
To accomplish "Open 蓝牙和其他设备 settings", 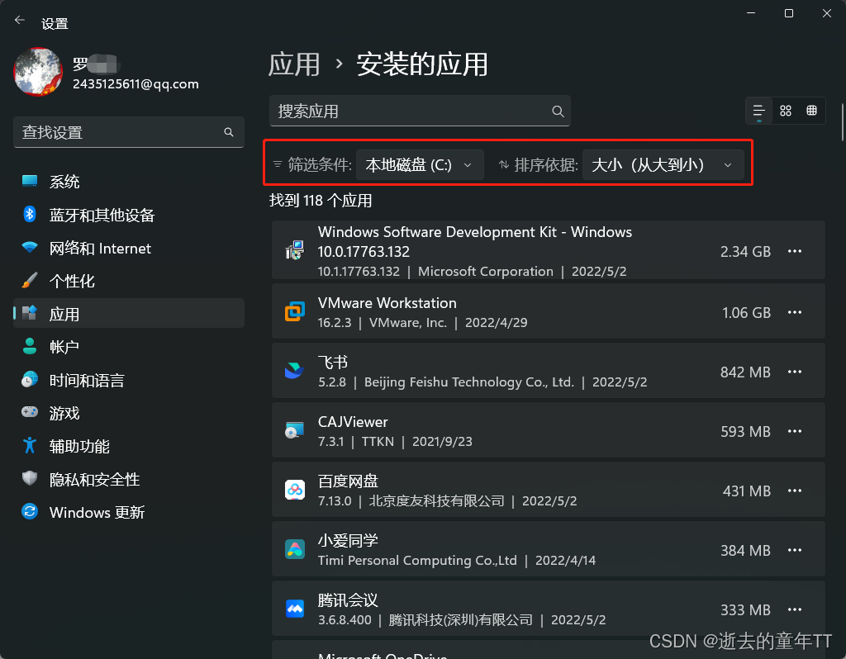I will [128, 215].
